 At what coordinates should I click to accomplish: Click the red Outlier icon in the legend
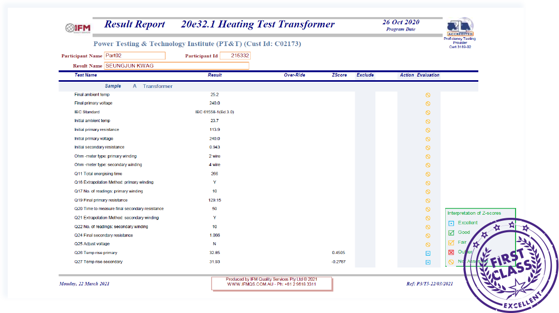451,252
